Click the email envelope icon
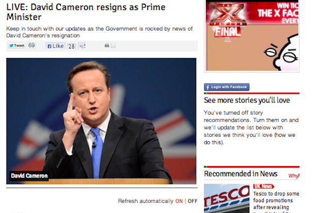 coord(113,45)
